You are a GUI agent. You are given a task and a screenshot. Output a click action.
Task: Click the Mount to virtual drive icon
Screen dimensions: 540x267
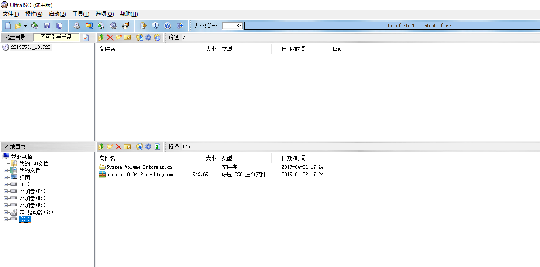coord(114,26)
